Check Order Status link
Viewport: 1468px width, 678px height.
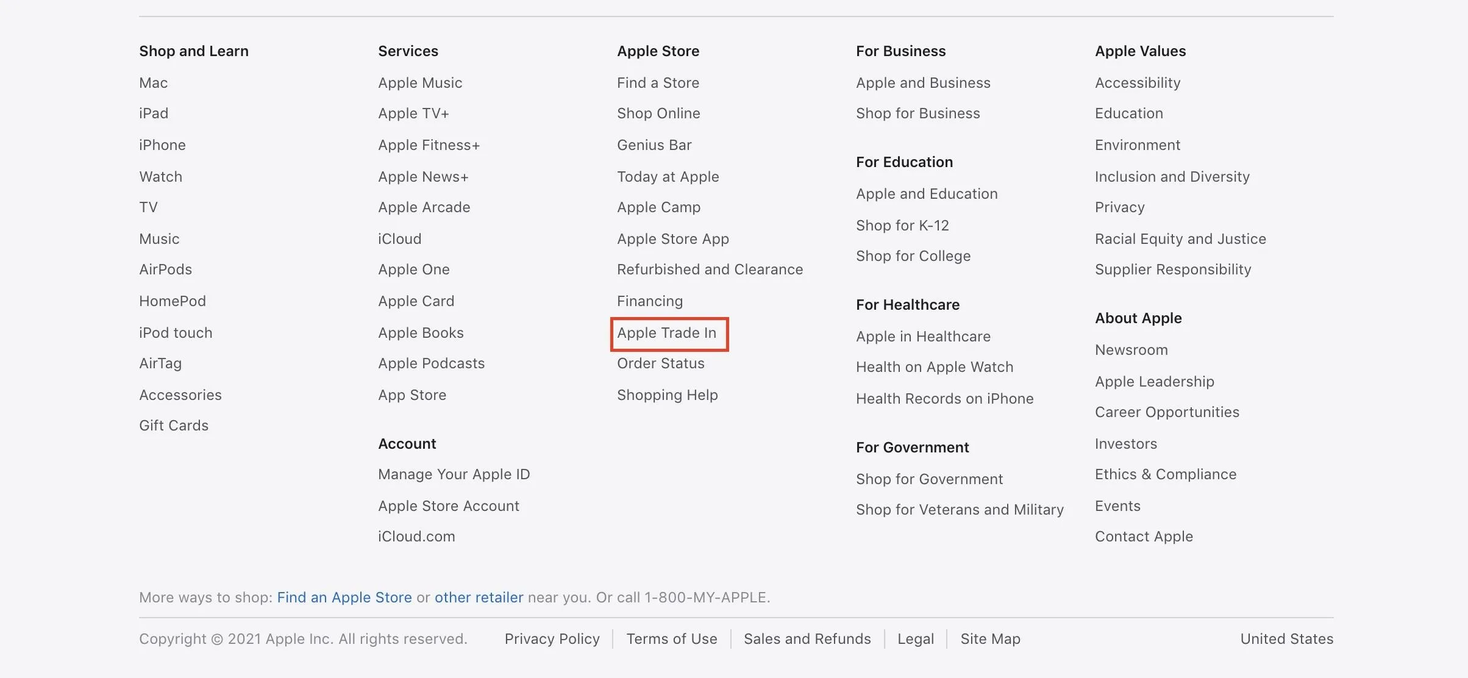661,363
